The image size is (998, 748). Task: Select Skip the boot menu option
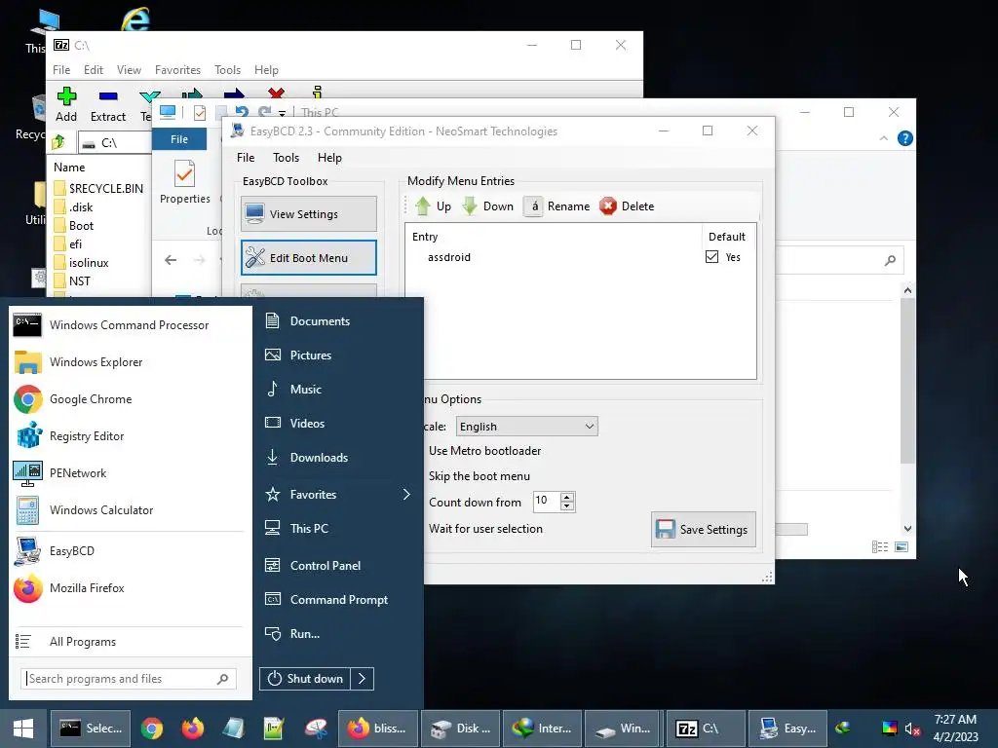[479, 476]
